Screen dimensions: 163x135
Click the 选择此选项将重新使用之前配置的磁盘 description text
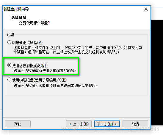click(45, 70)
